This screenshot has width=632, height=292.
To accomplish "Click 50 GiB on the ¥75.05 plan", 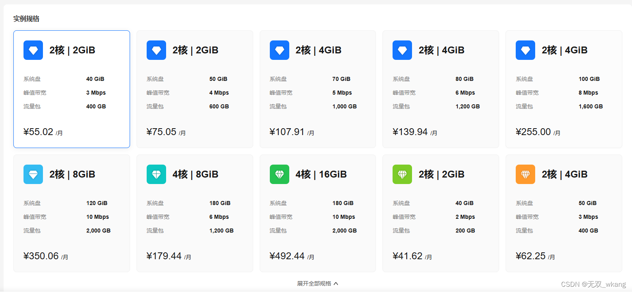I will pyautogui.click(x=218, y=79).
